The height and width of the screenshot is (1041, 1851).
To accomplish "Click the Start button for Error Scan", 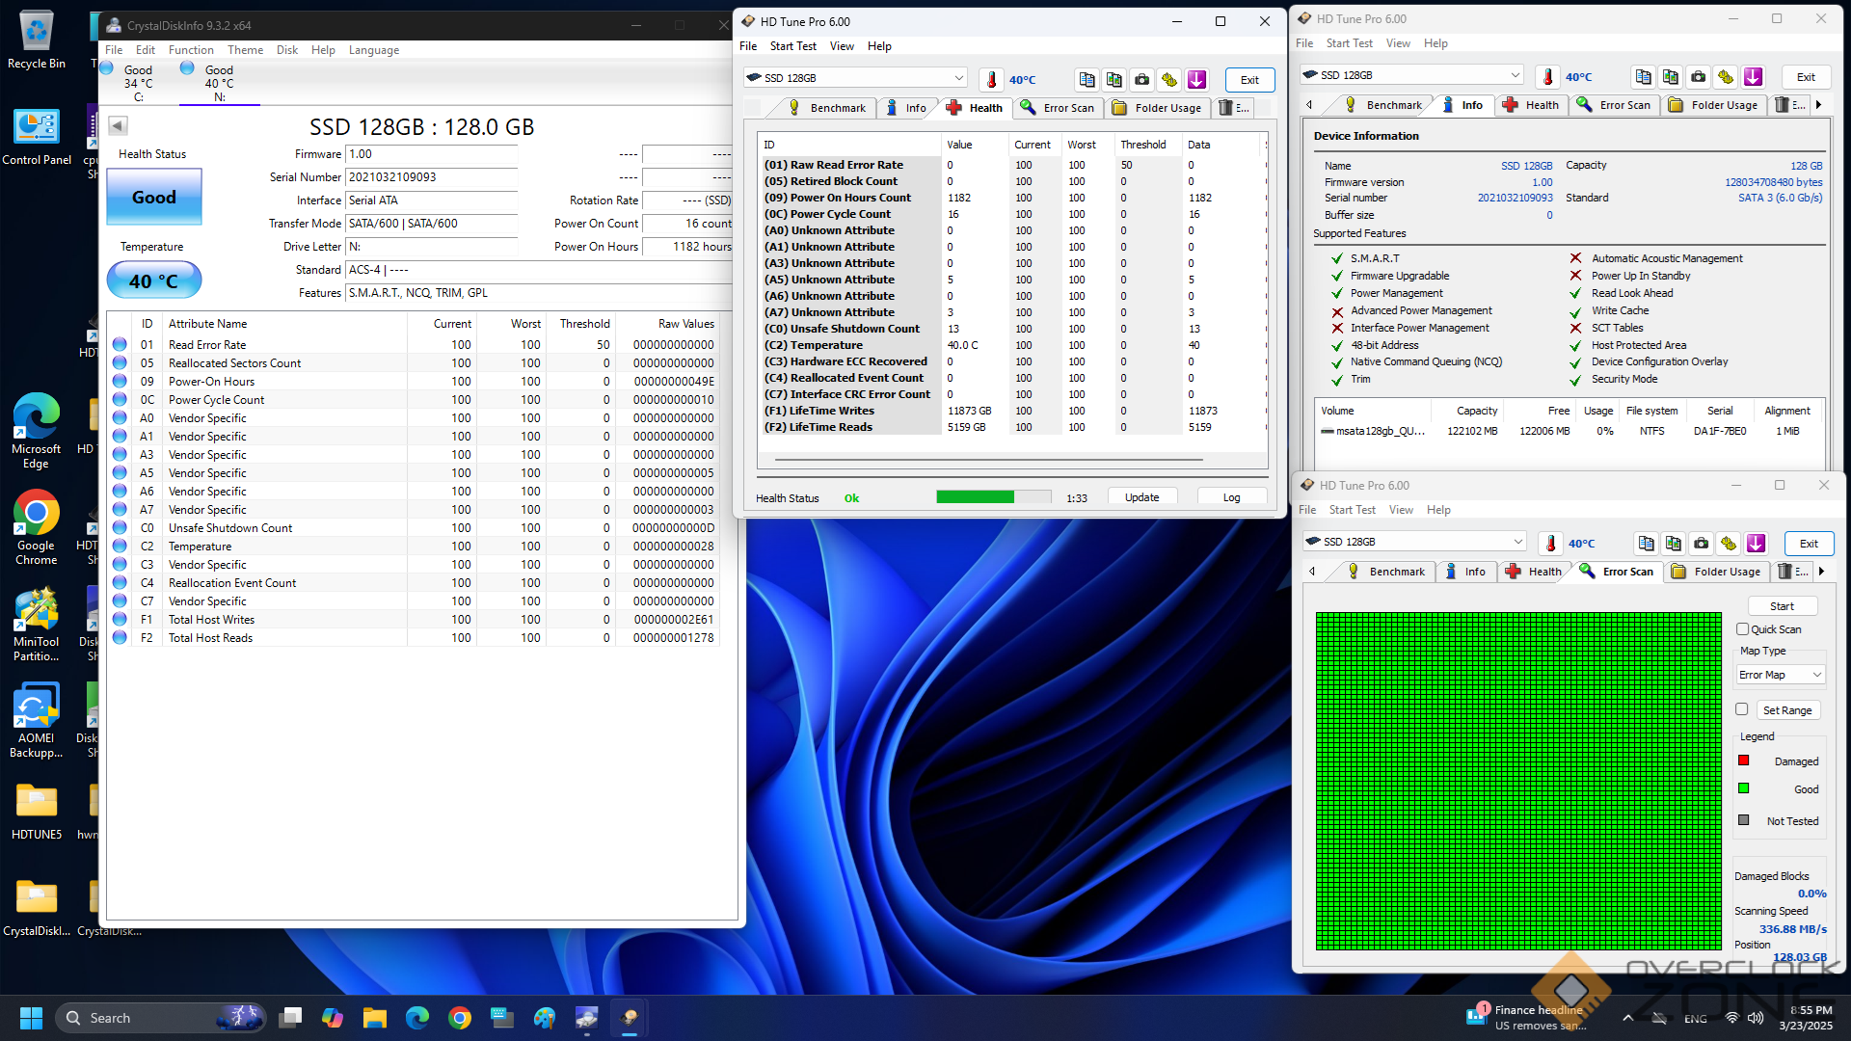I will click(x=1782, y=606).
